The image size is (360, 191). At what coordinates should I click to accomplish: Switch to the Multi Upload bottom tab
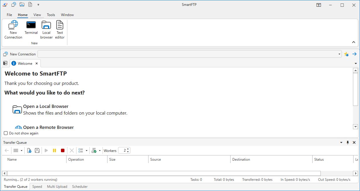[57, 187]
